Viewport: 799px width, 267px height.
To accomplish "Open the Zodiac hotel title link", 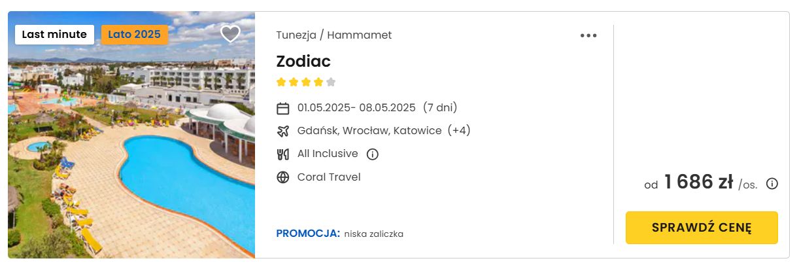I will click(x=303, y=62).
